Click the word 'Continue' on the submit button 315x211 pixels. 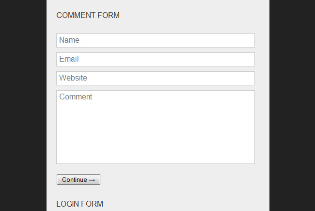click(74, 180)
